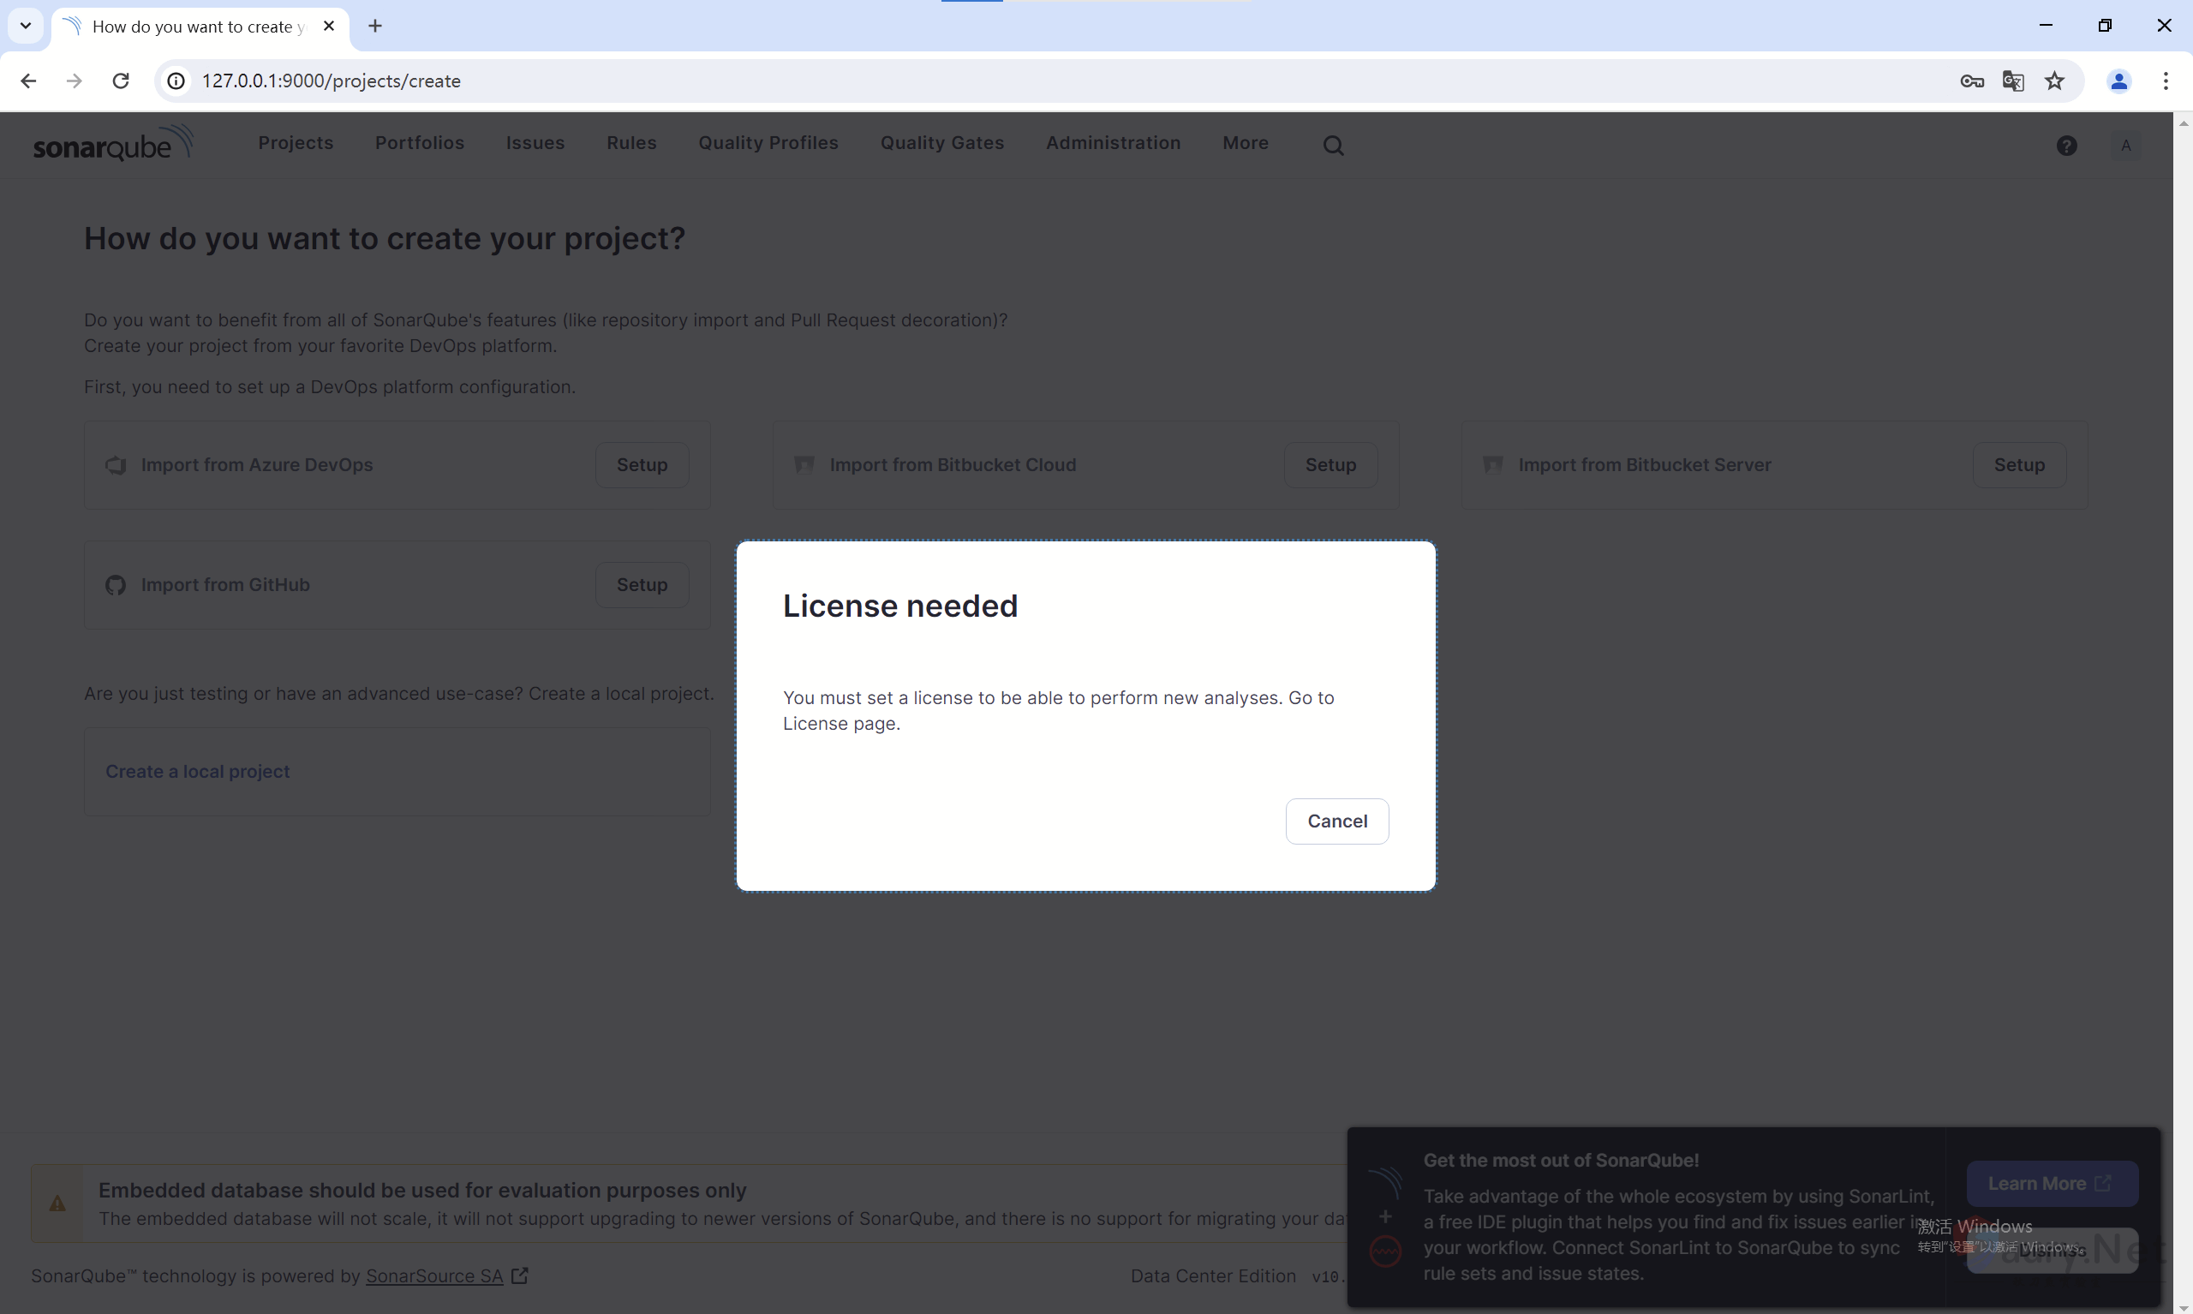The height and width of the screenshot is (1314, 2193).
Task: Click Setup for Import from GitHub
Action: 641,584
